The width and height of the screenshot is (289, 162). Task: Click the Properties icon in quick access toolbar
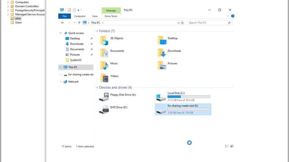(x=69, y=10)
